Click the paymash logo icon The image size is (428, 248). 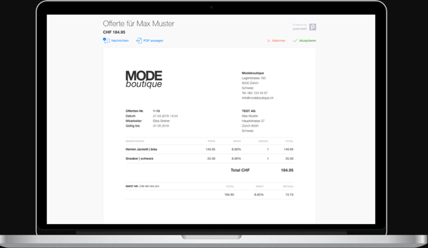(312, 27)
